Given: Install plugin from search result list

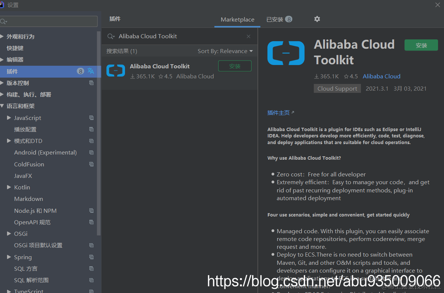Looking at the screenshot, I should 235,66.
